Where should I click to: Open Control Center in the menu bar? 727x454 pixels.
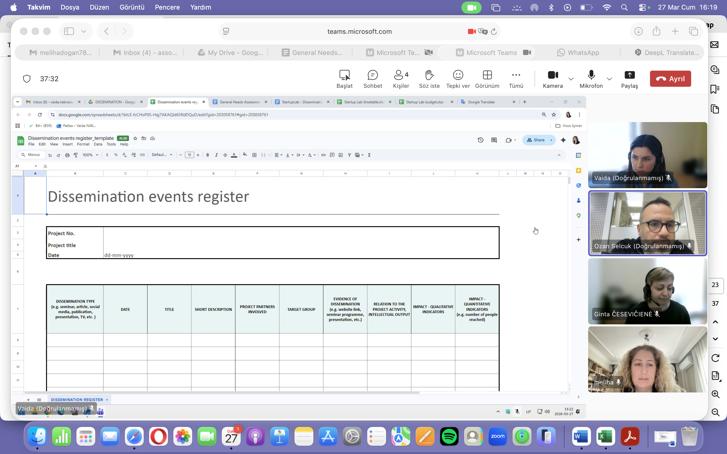coord(642,7)
